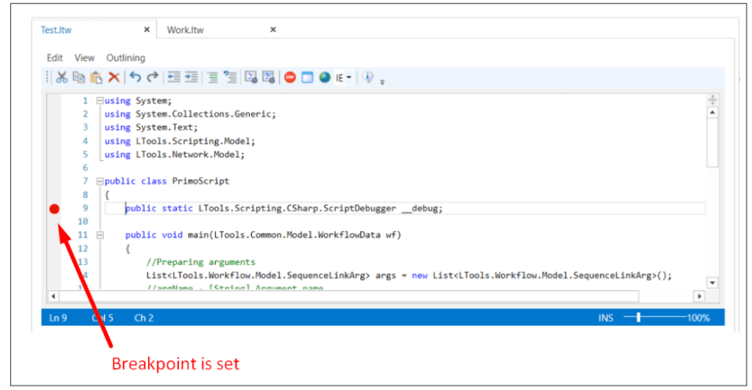Remove the red breakpoint on line 9
This screenshot has height=390, width=752.
pyautogui.click(x=54, y=209)
